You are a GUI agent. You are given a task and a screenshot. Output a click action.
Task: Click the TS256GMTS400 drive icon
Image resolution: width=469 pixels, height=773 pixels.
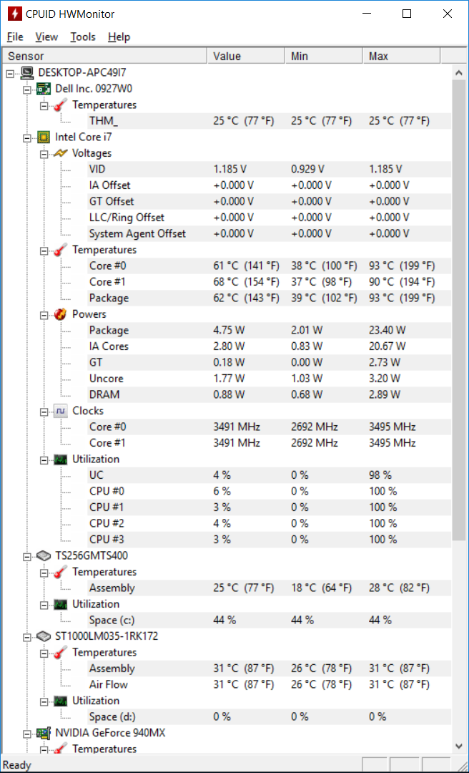pos(44,555)
